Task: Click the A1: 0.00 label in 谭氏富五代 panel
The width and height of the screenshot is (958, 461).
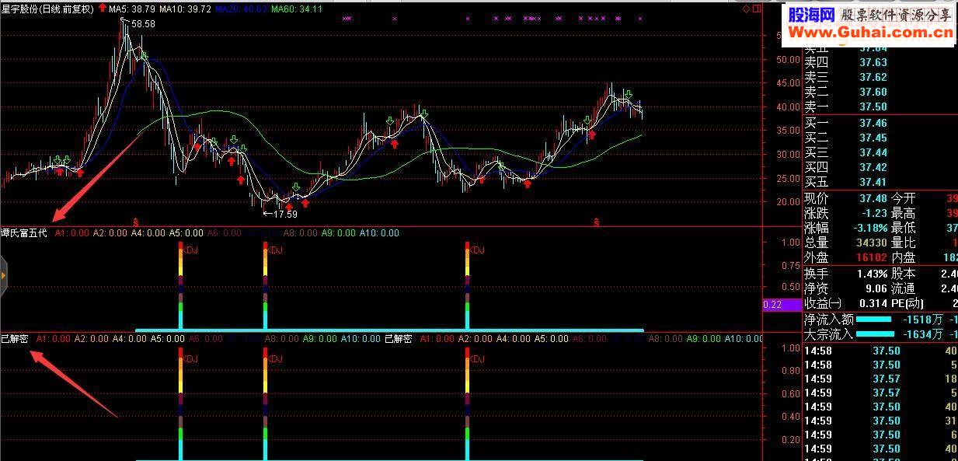Action: tap(72, 232)
